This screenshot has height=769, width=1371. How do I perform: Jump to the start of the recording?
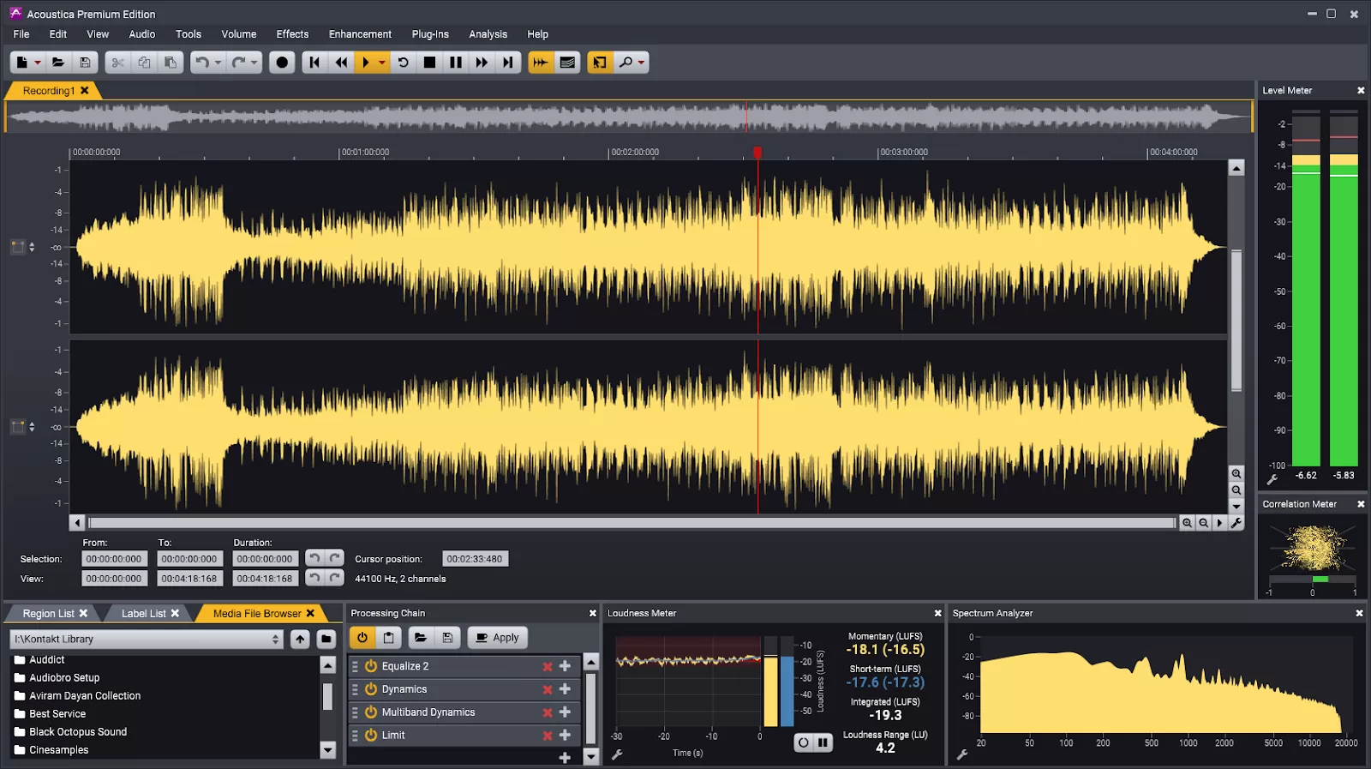point(314,63)
